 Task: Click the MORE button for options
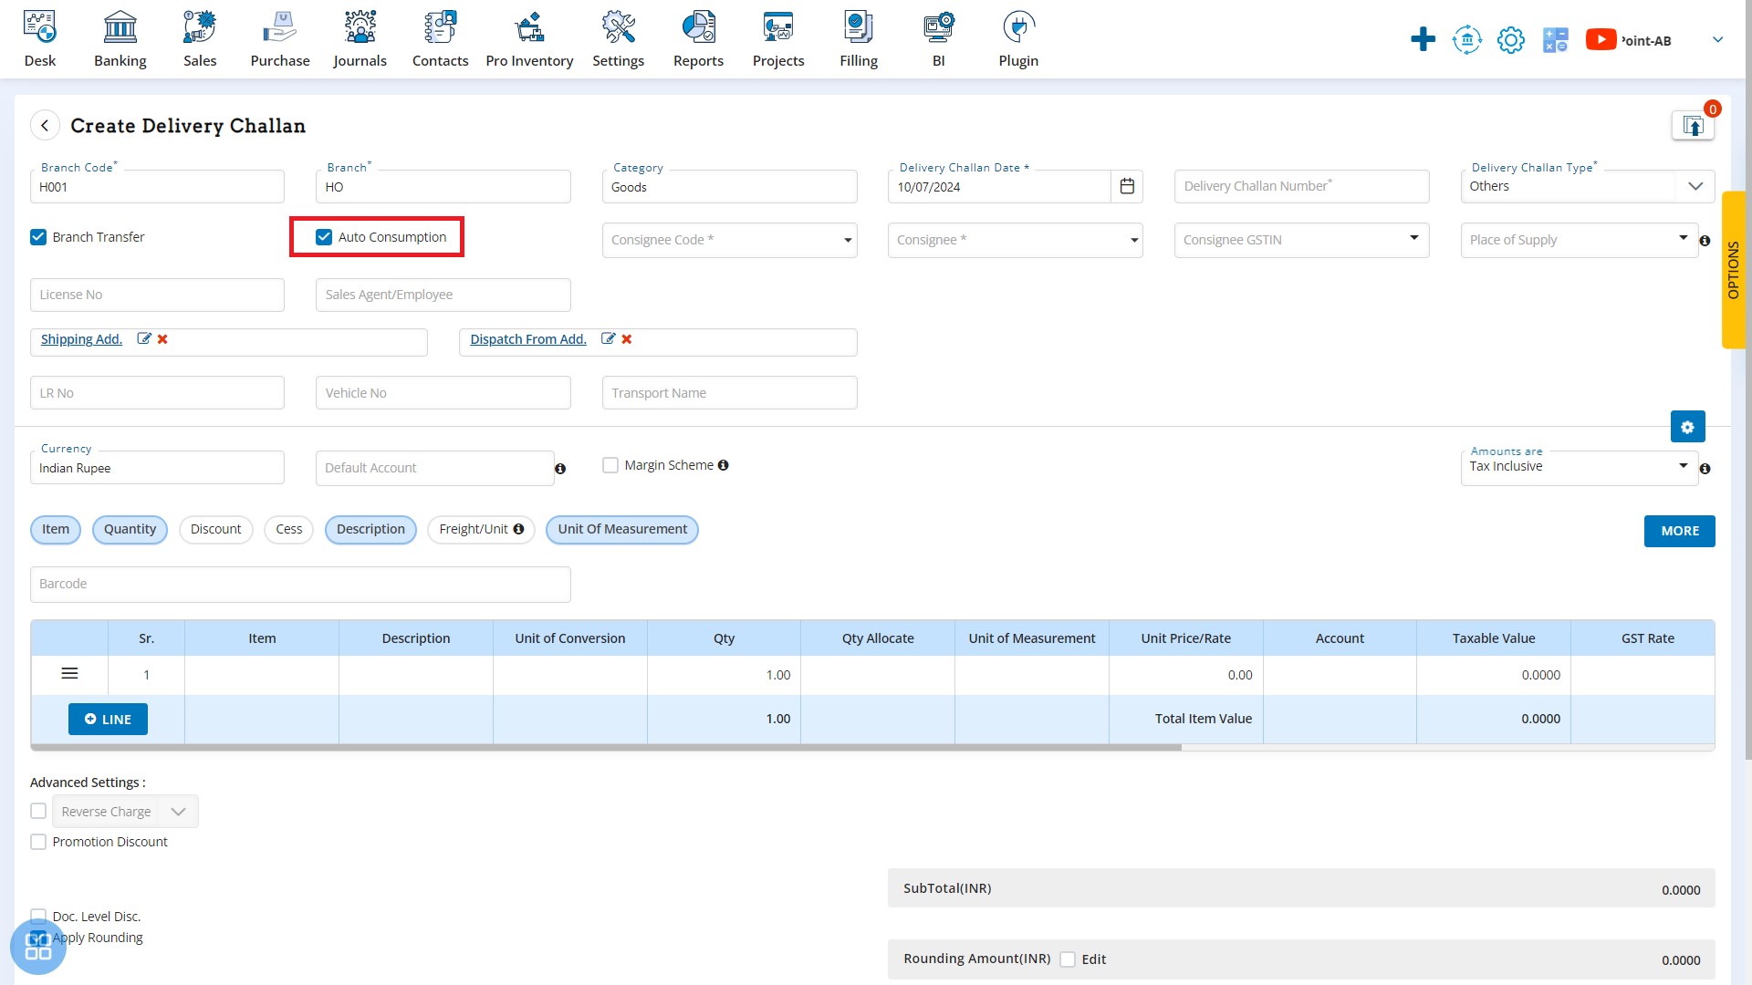click(1680, 531)
